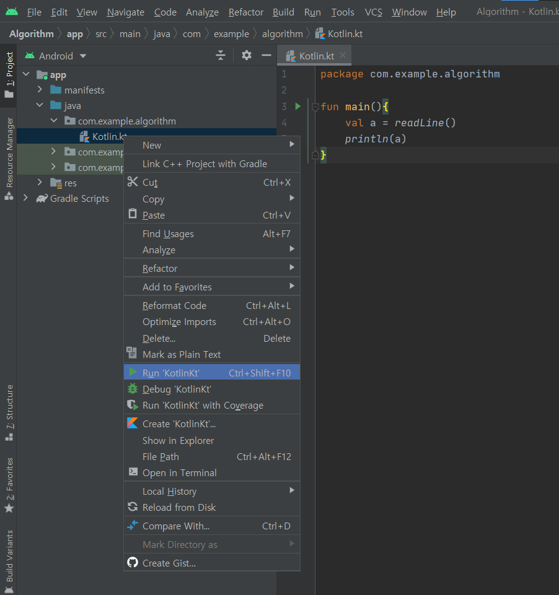559x595 pixels.
Task: Click the fold end marker at closing brace
Action: tap(315, 155)
